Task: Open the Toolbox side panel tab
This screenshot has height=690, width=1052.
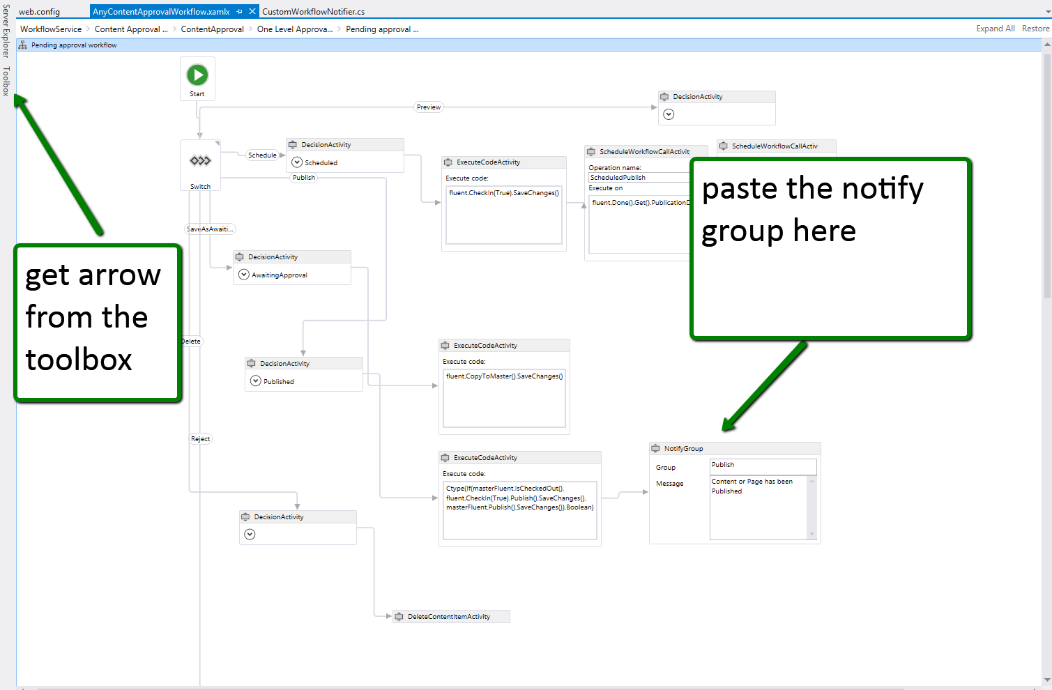Action: pyautogui.click(x=6, y=82)
